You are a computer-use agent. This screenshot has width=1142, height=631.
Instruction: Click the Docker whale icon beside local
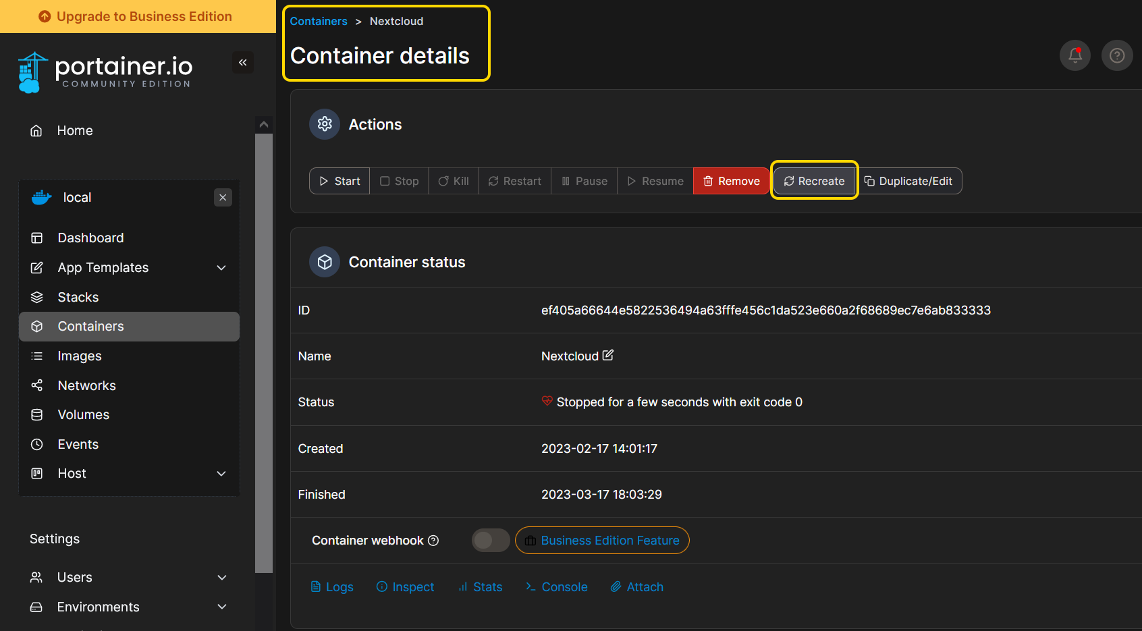pyautogui.click(x=42, y=198)
